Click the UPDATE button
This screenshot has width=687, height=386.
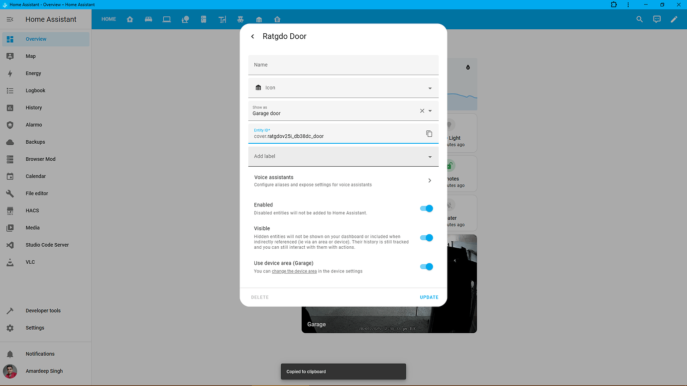pyautogui.click(x=429, y=297)
